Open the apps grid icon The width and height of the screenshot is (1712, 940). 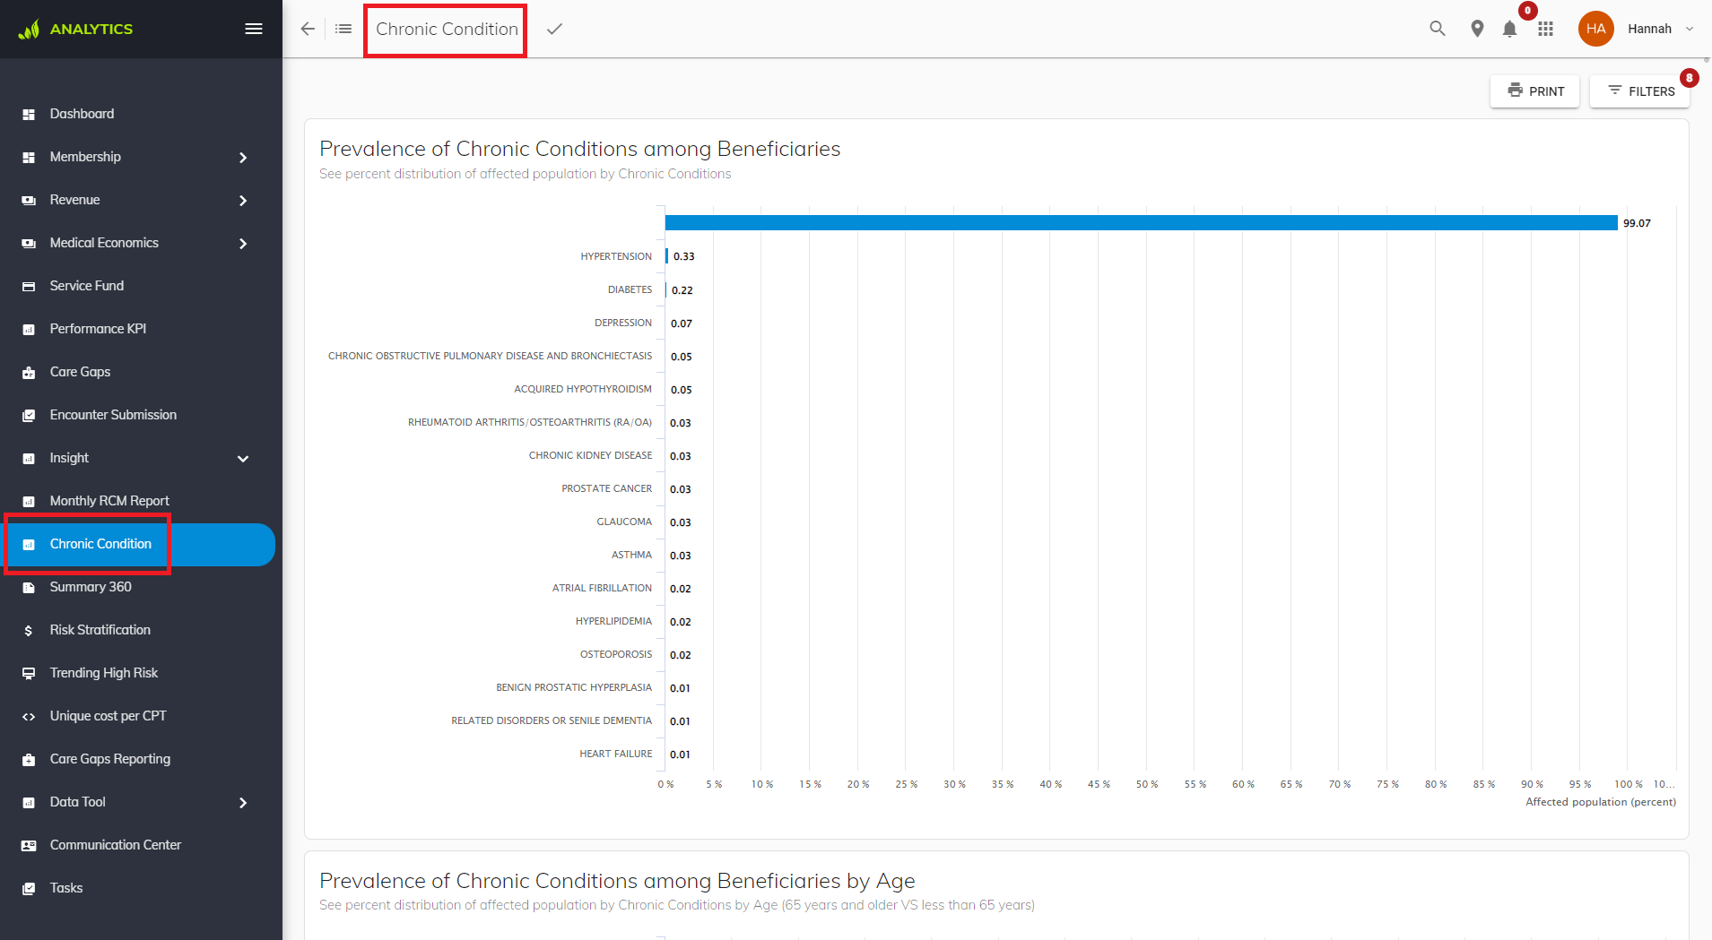click(x=1545, y=30)
